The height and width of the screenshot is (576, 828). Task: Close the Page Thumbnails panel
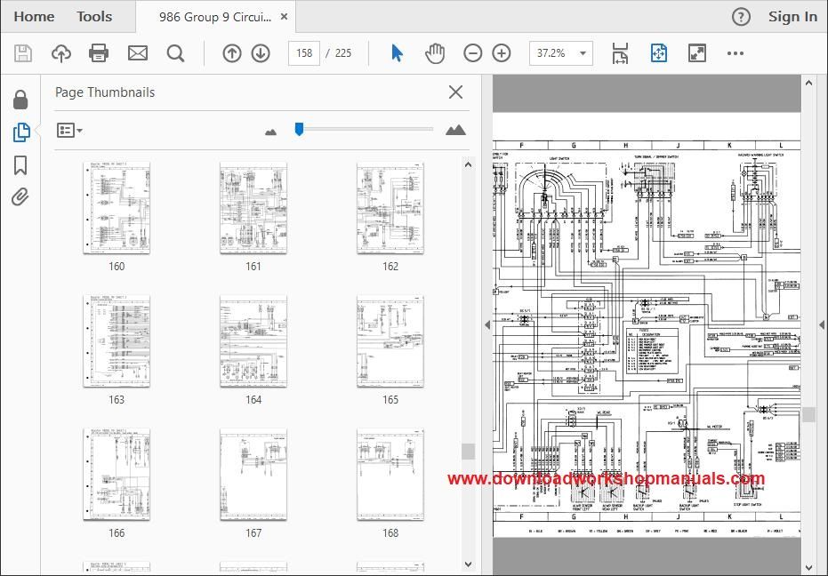pyautogui.click(x=455, y=92)
